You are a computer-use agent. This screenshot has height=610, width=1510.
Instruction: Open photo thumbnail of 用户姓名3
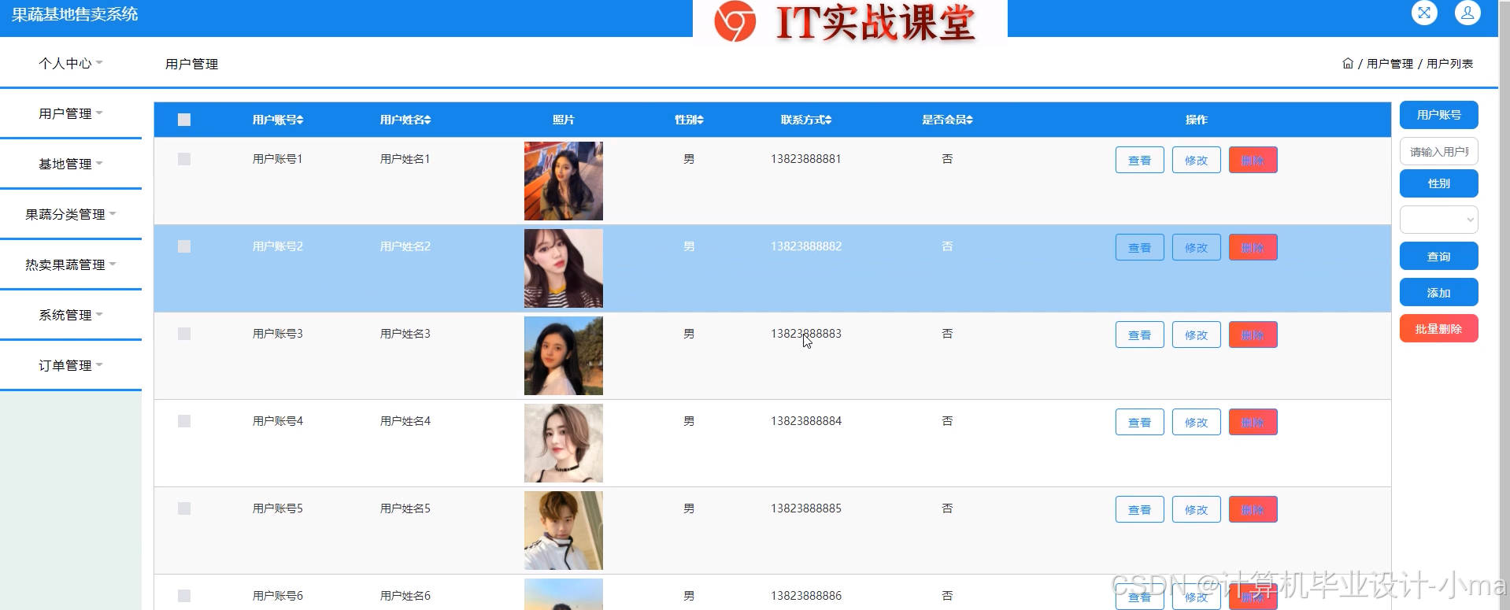coord(564,356)
